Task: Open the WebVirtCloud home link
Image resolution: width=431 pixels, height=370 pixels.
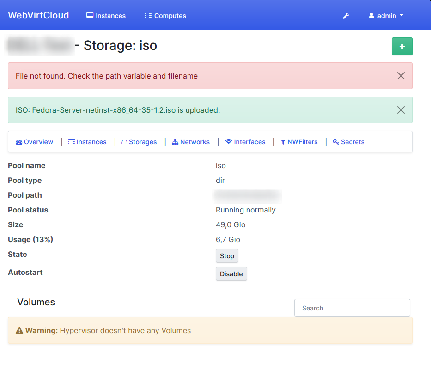Action: (38, 15)
